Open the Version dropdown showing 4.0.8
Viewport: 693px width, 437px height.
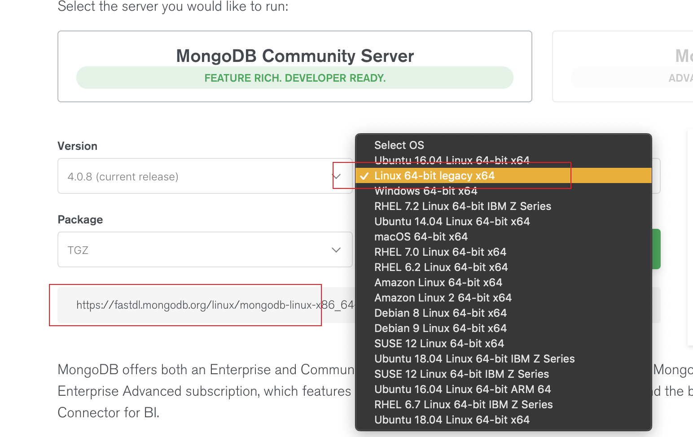205,176
